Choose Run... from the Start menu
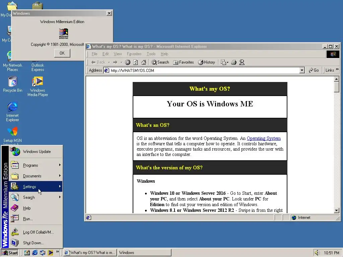The width and height of the screenshot is (343, 257). (x=36, y=219)
